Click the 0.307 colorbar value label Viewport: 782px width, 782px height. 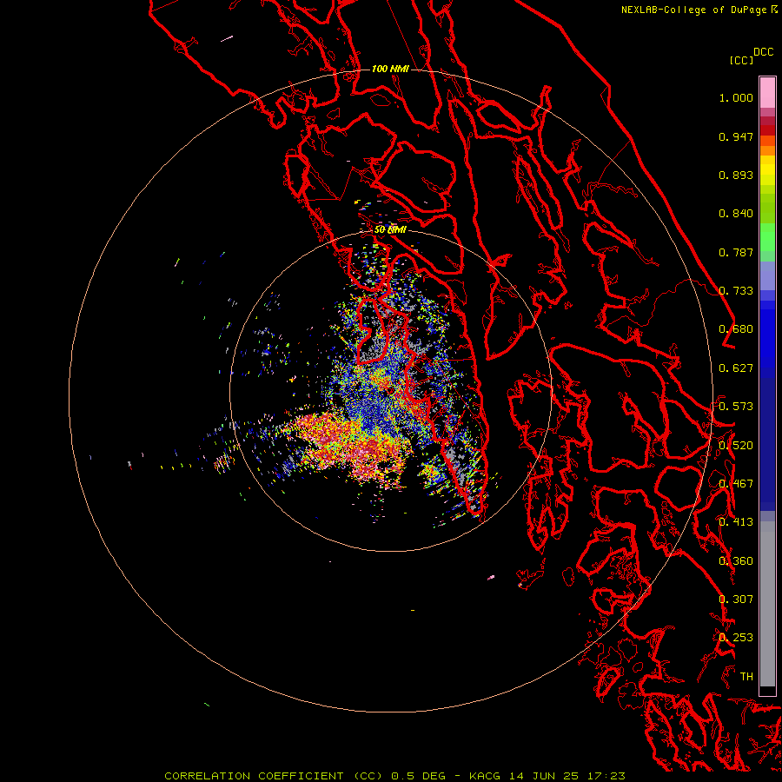click(736, 600)
